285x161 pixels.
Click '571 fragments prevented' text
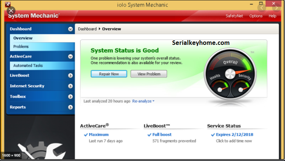174,141
